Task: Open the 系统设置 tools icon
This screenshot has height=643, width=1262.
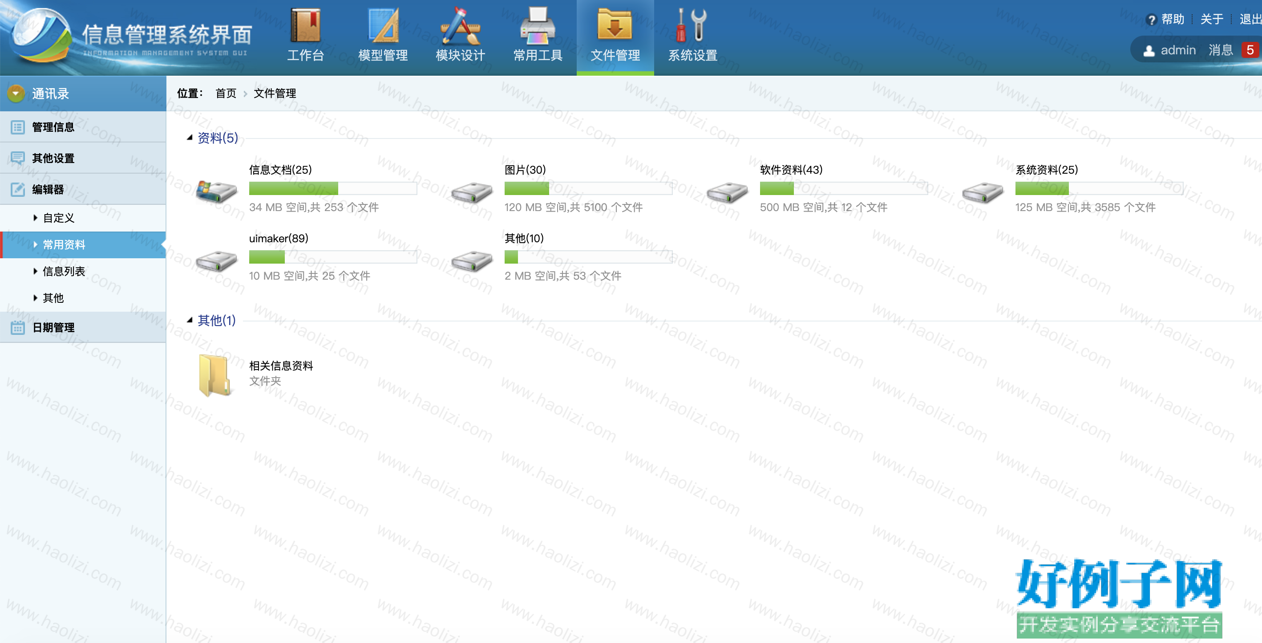Action: 692,25
